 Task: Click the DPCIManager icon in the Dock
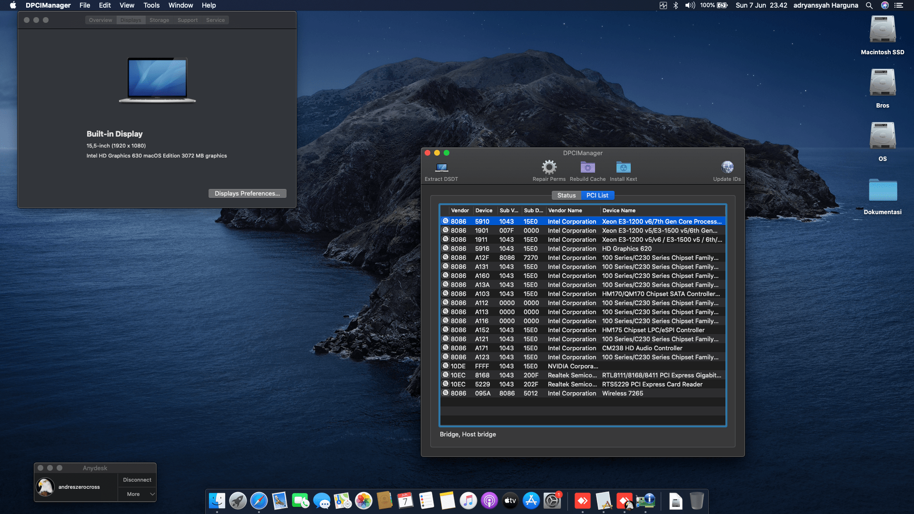tap(646, 501)
